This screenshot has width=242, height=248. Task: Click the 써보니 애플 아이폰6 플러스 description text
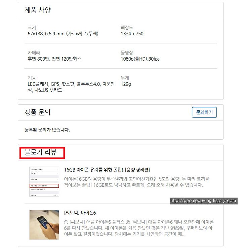[x=139, y=228]
